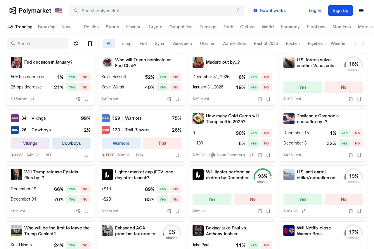374x249 pixels.
Task: Click gift icon on U.S. forces seize card
Action: [351, 99]
